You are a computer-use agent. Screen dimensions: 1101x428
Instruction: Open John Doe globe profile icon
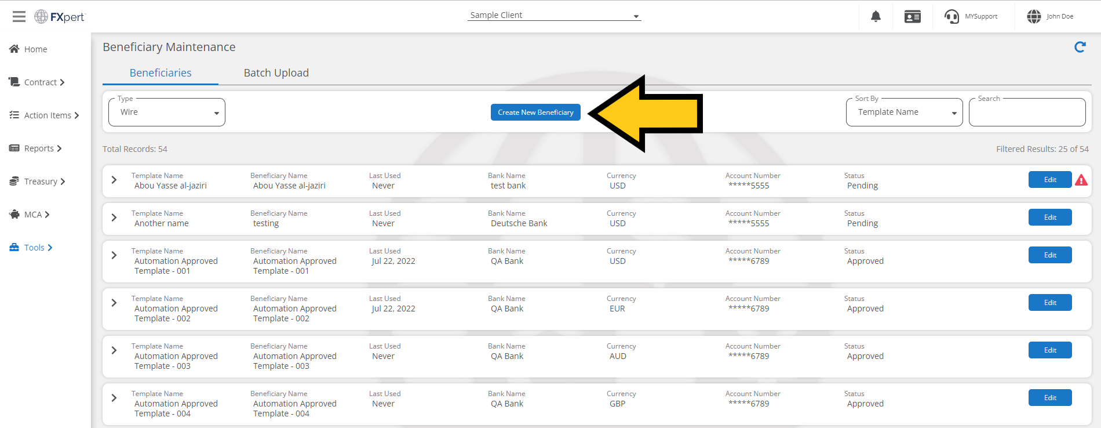pos(1034,16)
